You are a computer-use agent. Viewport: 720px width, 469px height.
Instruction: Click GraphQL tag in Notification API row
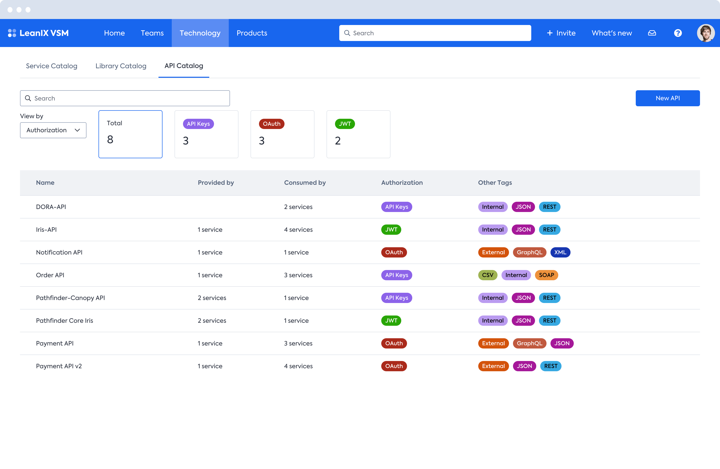pos(529,252)
